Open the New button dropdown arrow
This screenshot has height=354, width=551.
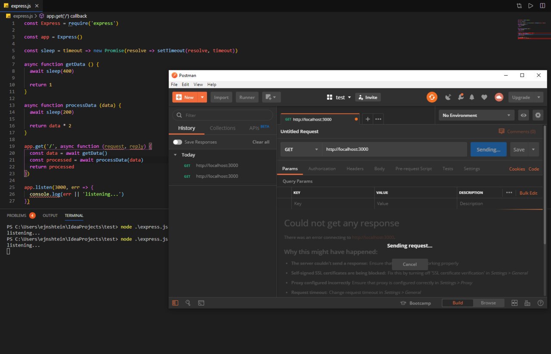(202, 97)
